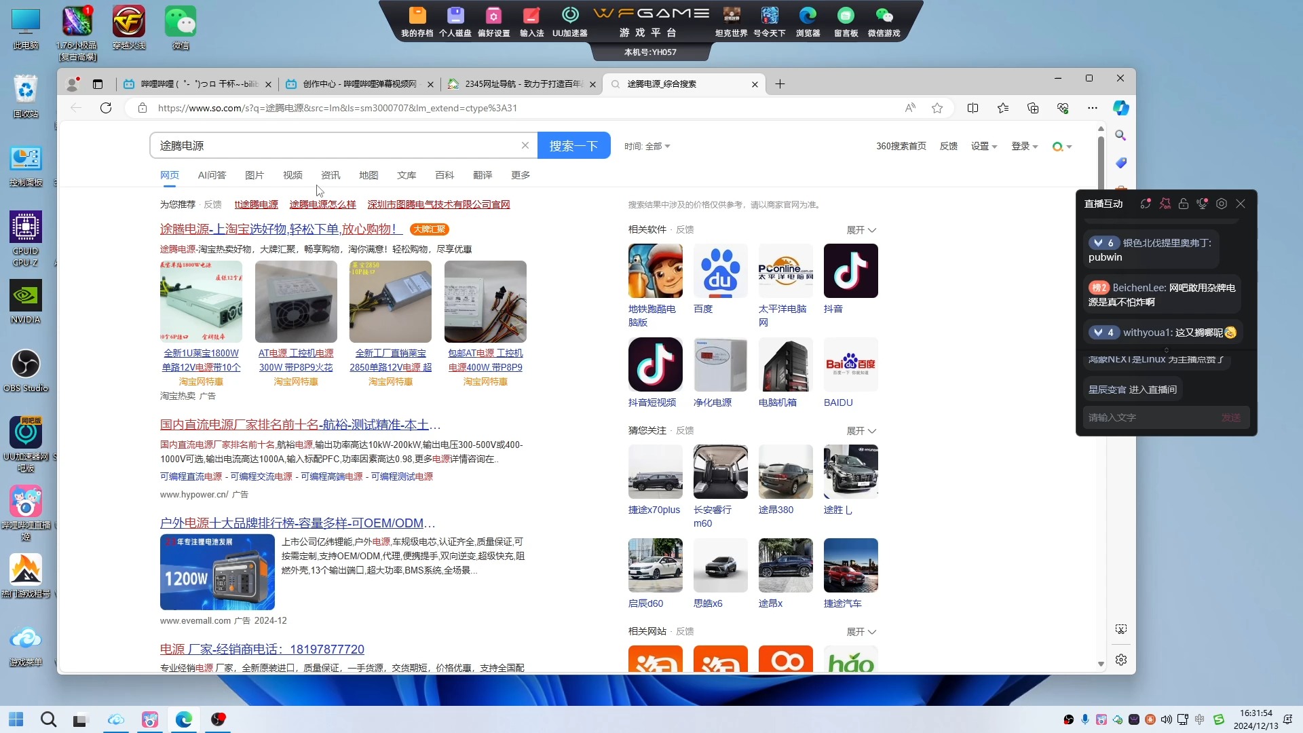Open 国内直流电源厂家排名前十名 result

(300, 425)
